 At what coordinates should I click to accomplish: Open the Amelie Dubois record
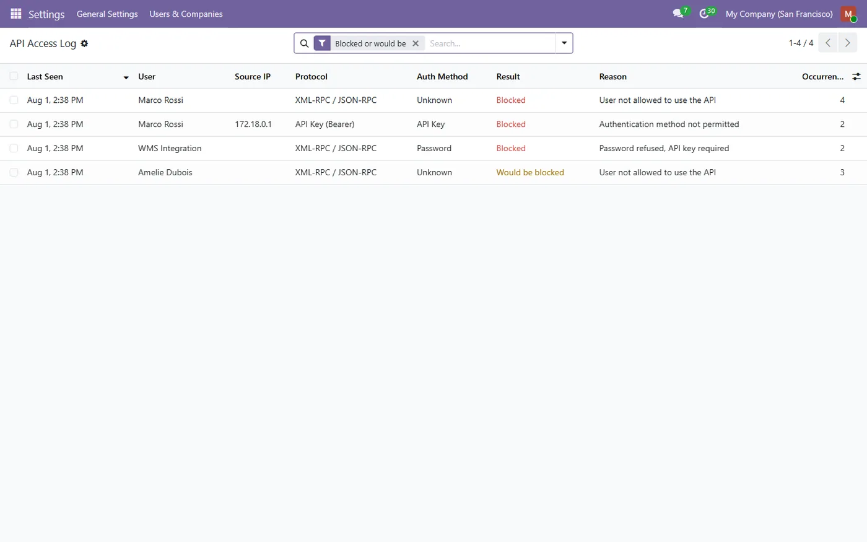165,172
